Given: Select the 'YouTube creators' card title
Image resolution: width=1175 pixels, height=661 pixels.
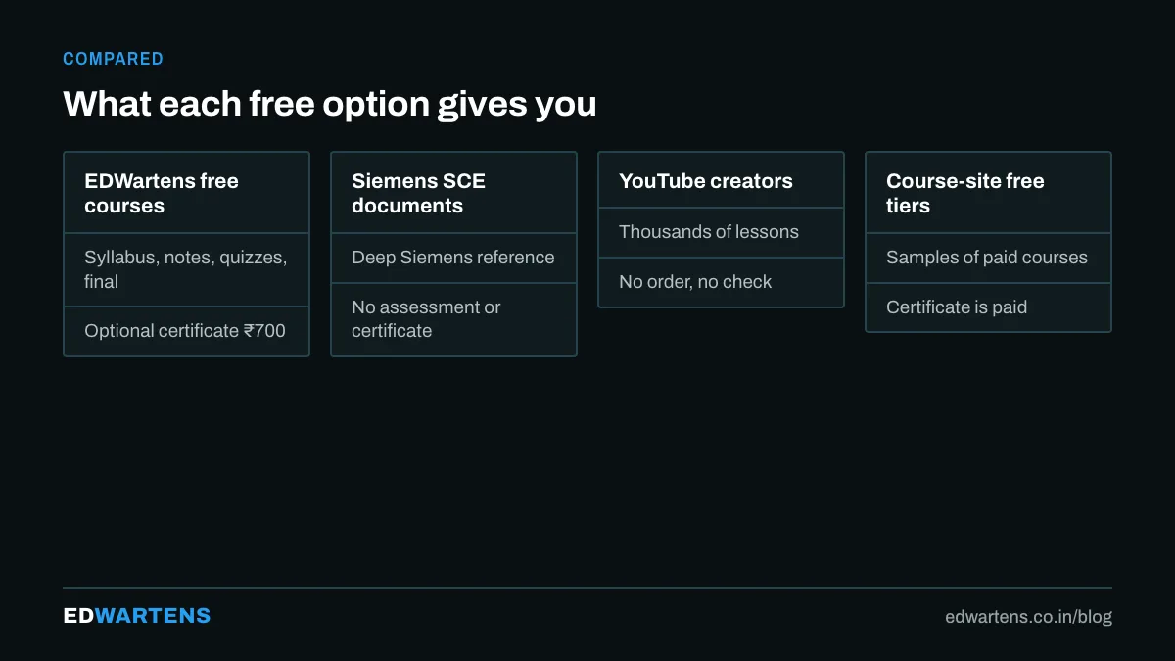Looking at the screenshot, I should (x=706, y=181).
